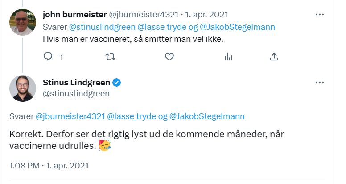Open more options for john burmeister's tweet
The image size is (346, 184).
point(319,14)
